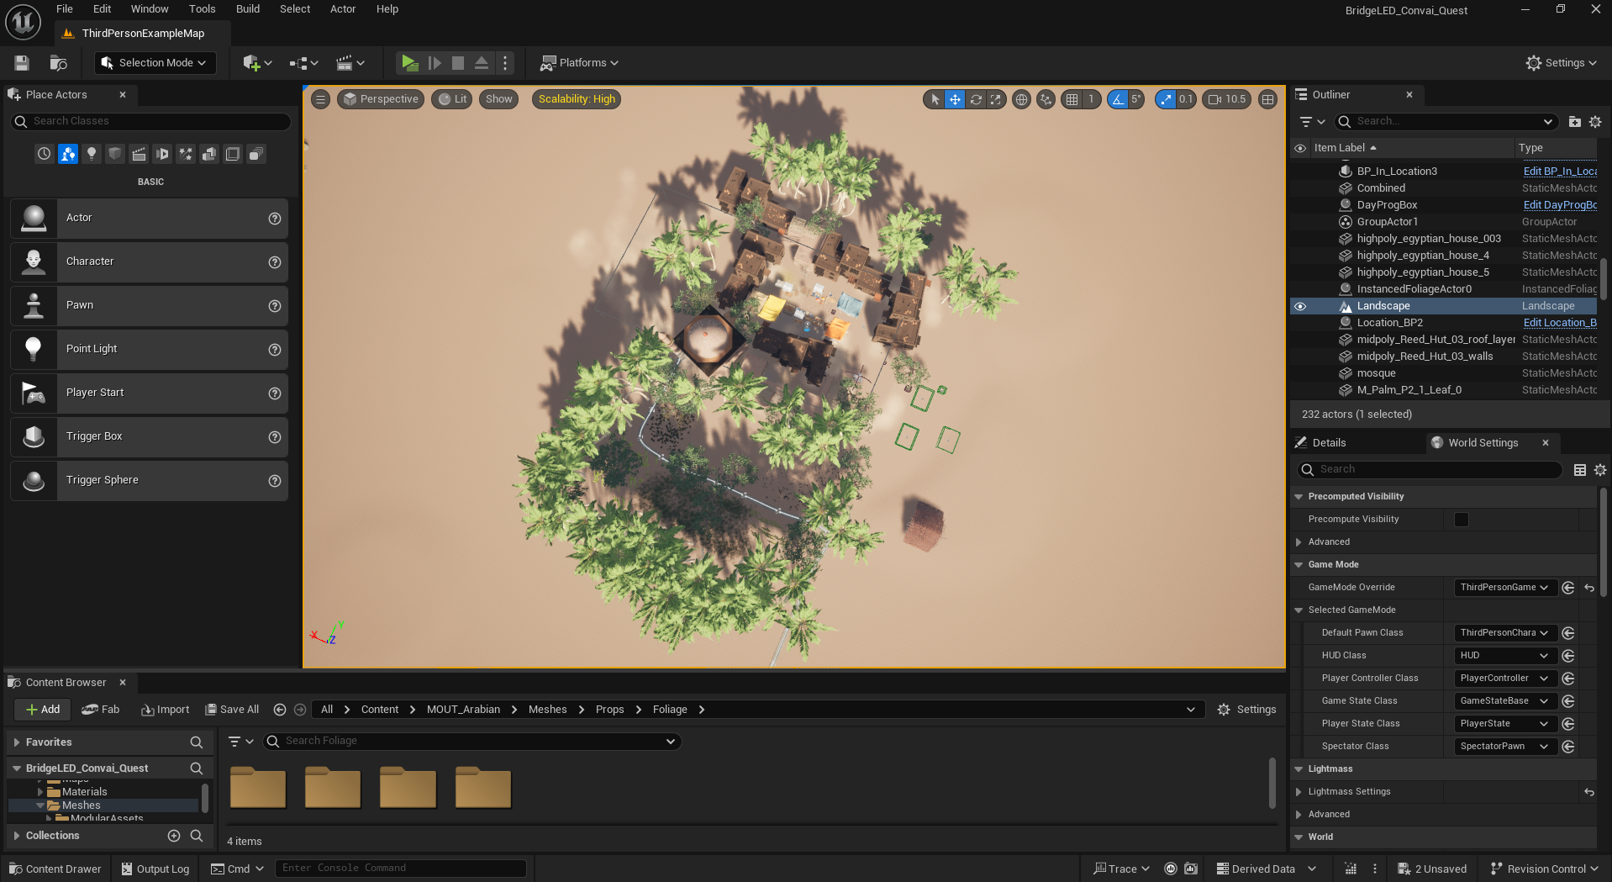Click the Play level button
This screenshot has width=1612, height=882.
click(409, 63)
